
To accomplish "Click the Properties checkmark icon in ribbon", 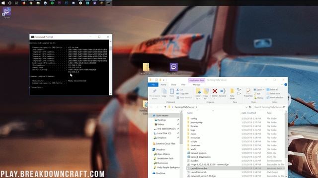I will 248,91.
